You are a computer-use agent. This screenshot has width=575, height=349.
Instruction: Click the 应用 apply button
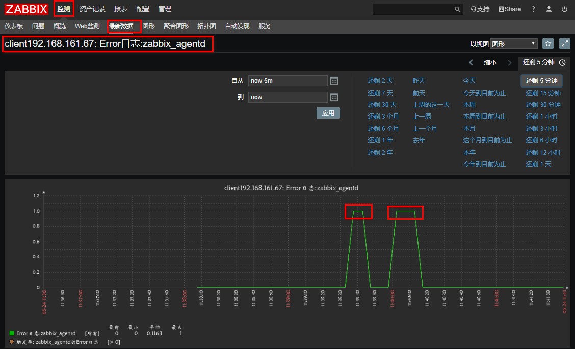pyautogui.click(x=328, y=113)
